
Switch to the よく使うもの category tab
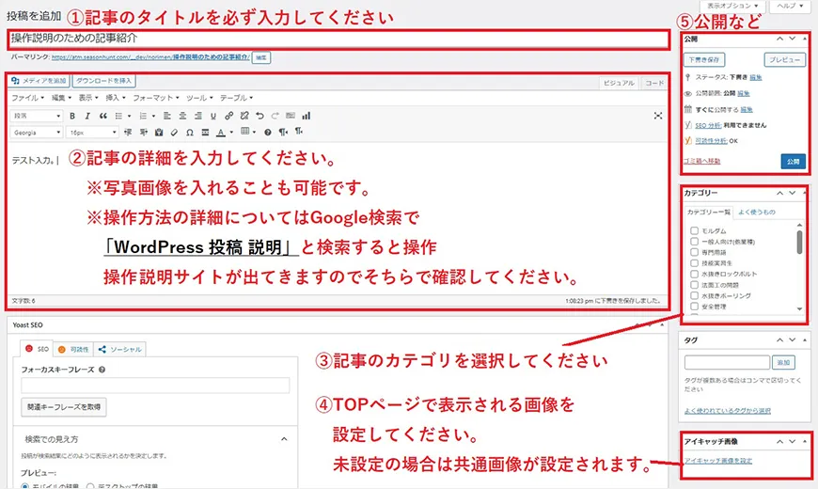(x=756, y=212)
